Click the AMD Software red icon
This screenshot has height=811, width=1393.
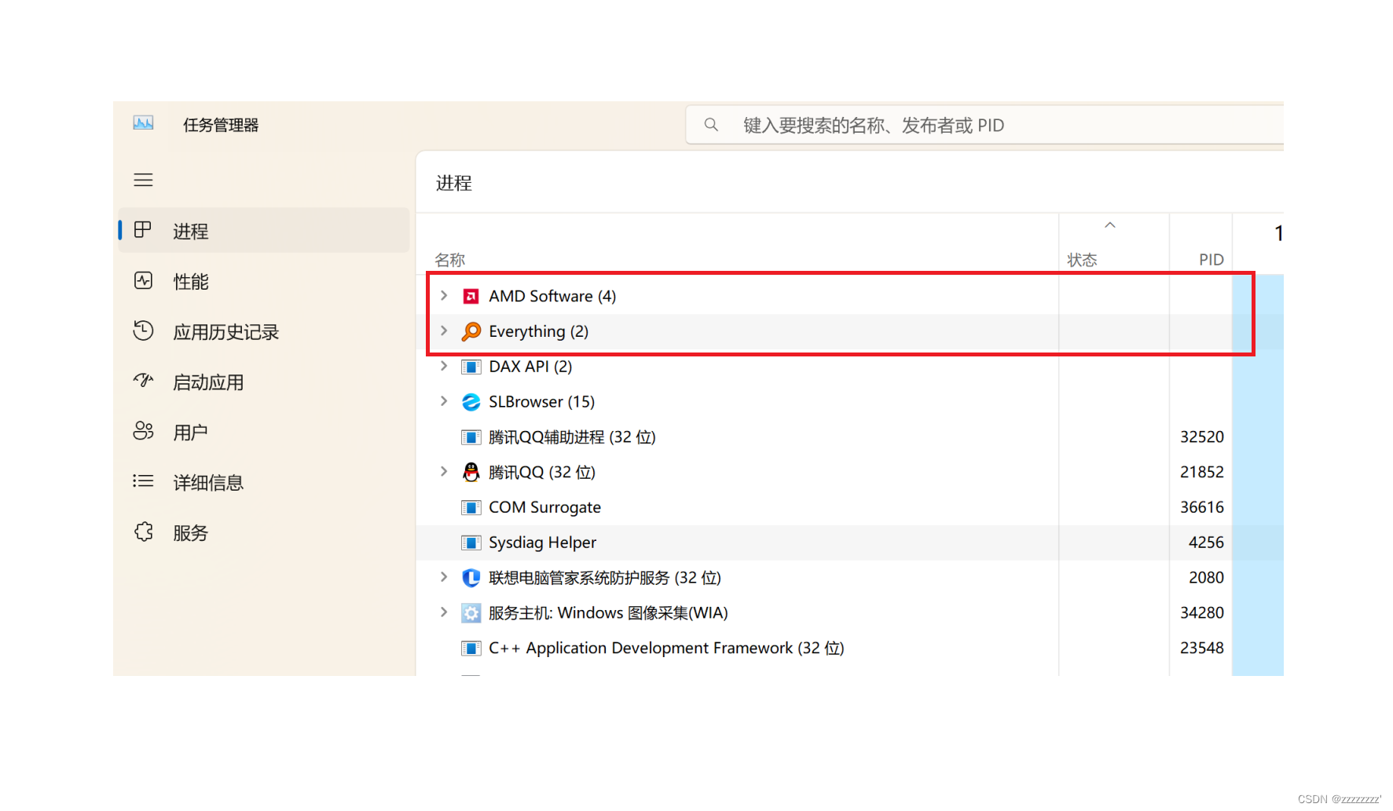click(471, 296)
